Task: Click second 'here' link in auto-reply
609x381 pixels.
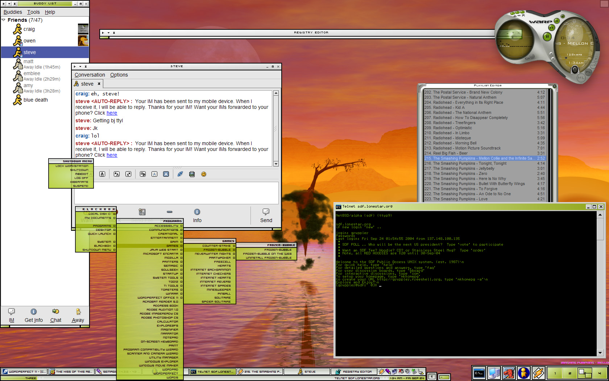Action: point(112,155)
